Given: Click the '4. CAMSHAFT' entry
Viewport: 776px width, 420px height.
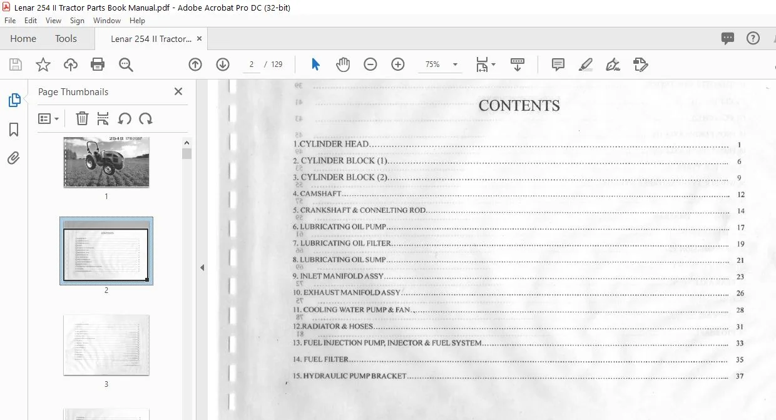Looking at the screenshot, I should (317, 194).
